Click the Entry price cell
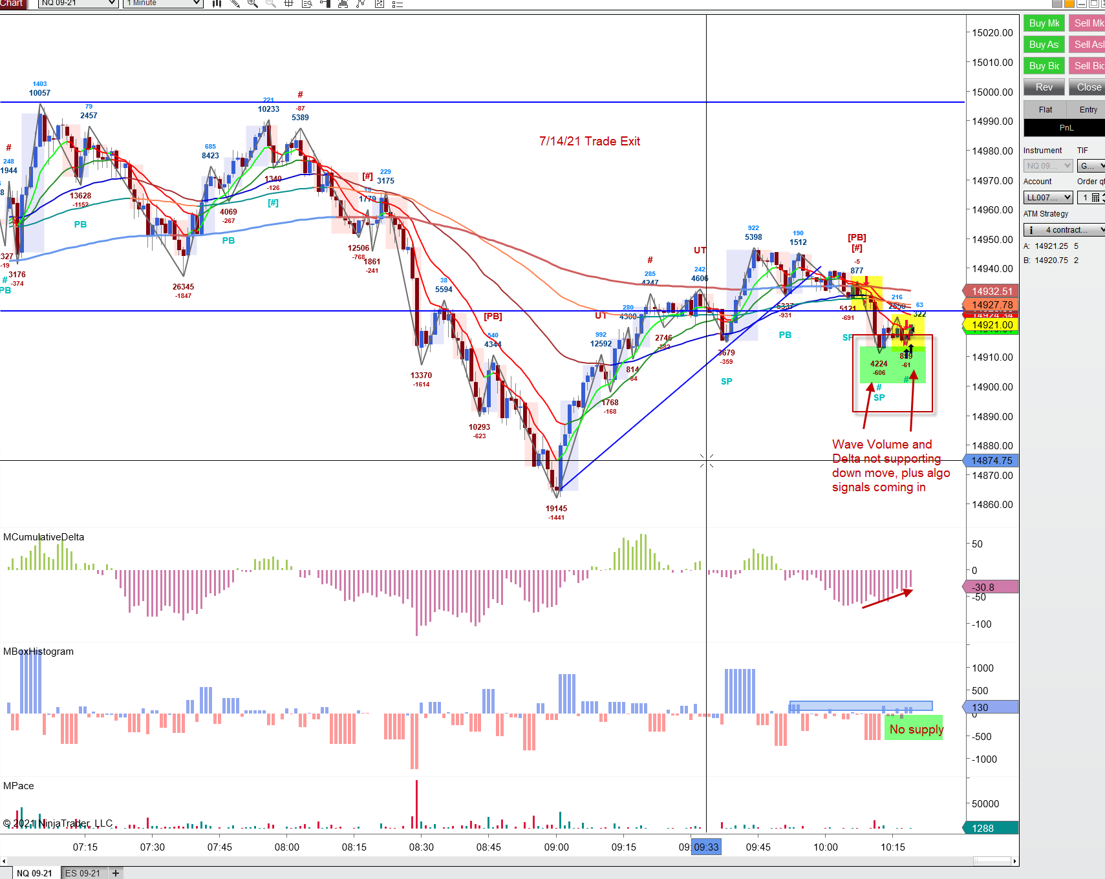The image size is (1105, 879). (x=1086, y=109)
